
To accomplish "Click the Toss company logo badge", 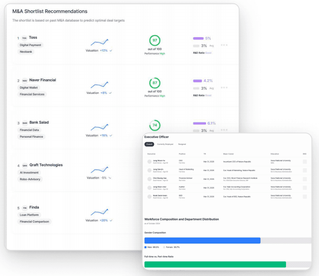I will pyautogui.click(x=25, y=38).
